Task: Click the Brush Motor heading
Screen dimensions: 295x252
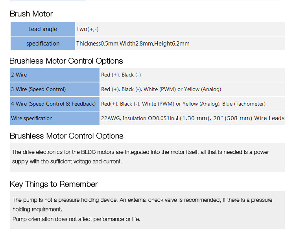Action: [x=31, y=14]
